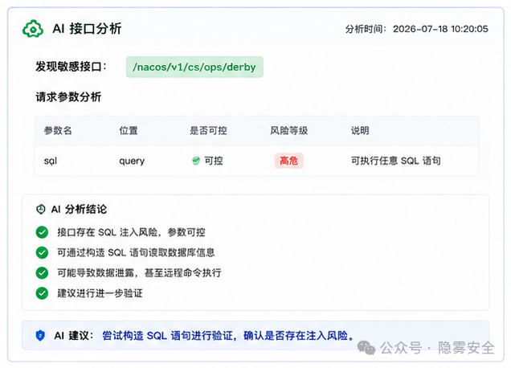Click the 建议进行进一步验证 line
511x368 pixels.
click(x=100, y=293)
